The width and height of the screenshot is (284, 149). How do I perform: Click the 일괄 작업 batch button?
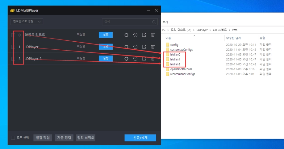[43, 138]
